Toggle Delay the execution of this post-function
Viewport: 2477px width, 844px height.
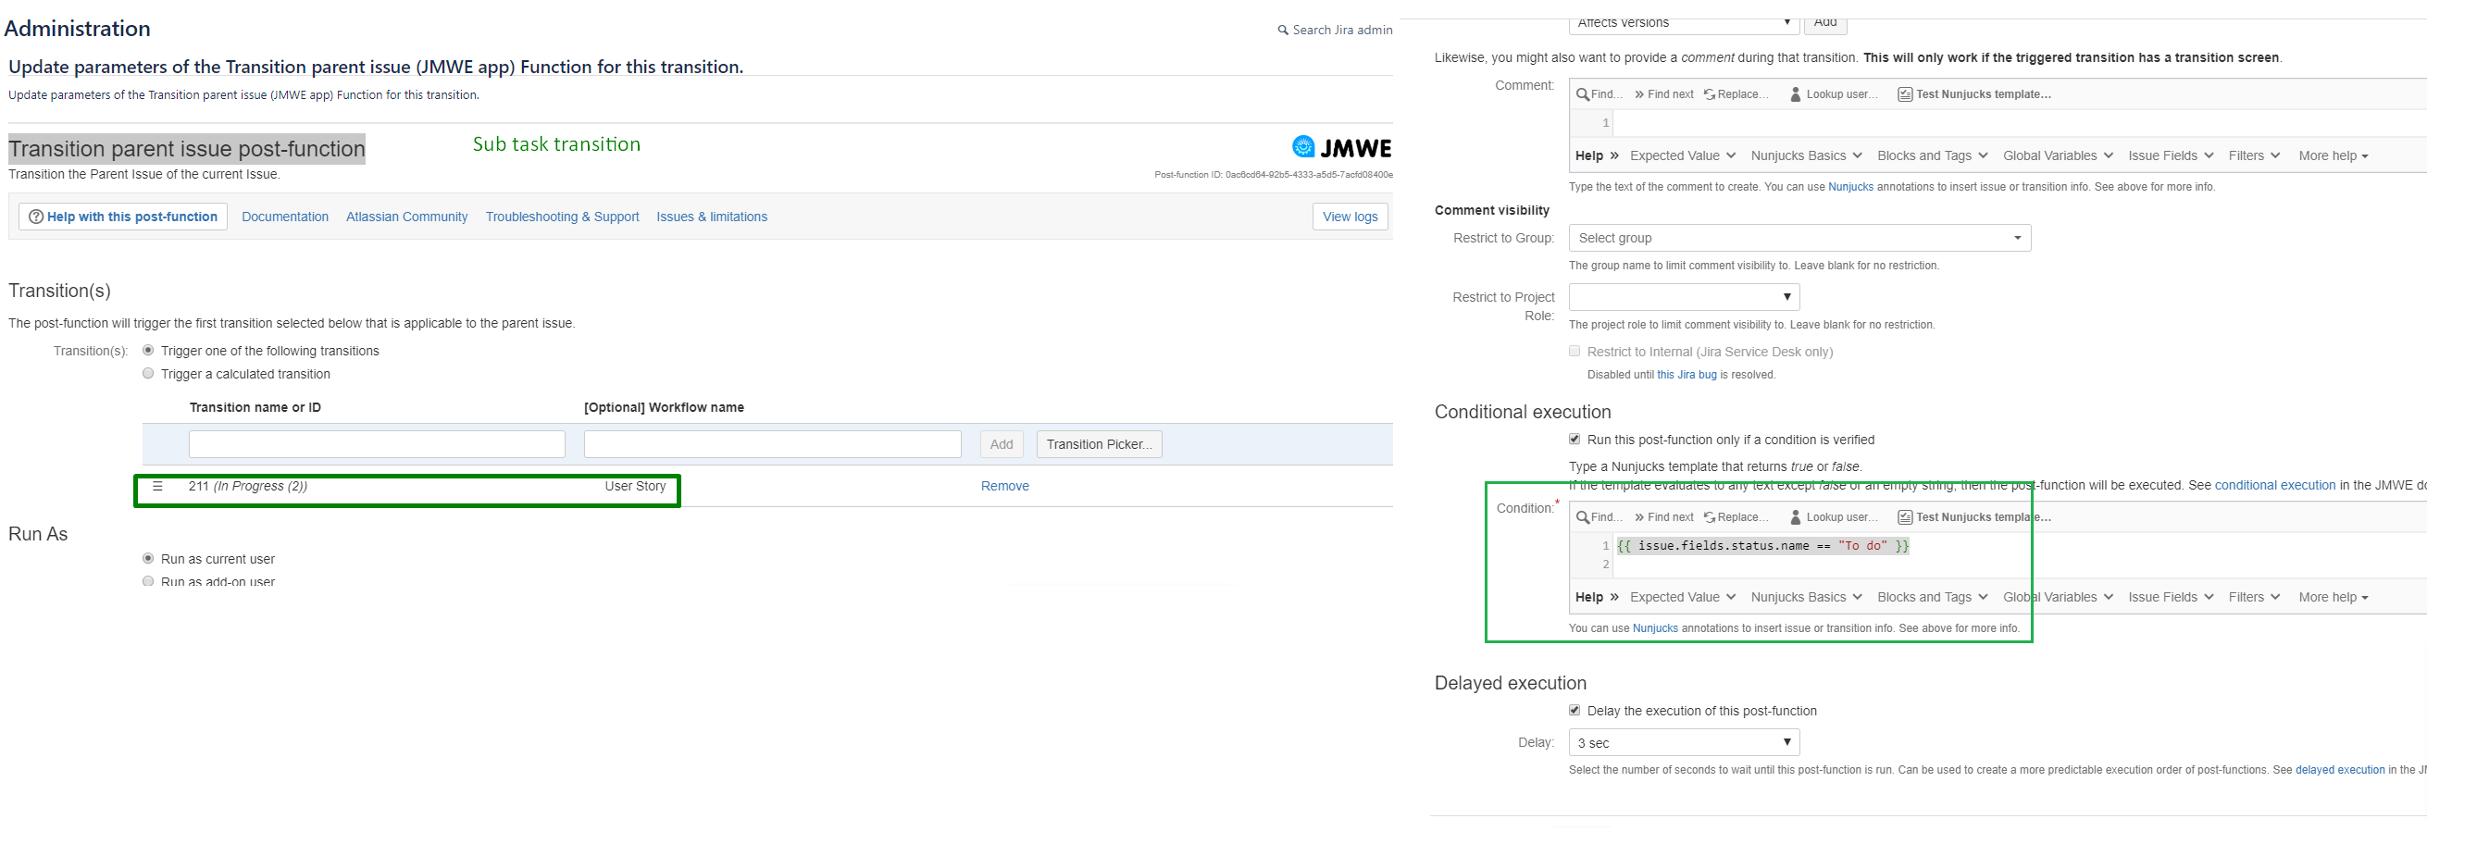tap(1575, 711)
